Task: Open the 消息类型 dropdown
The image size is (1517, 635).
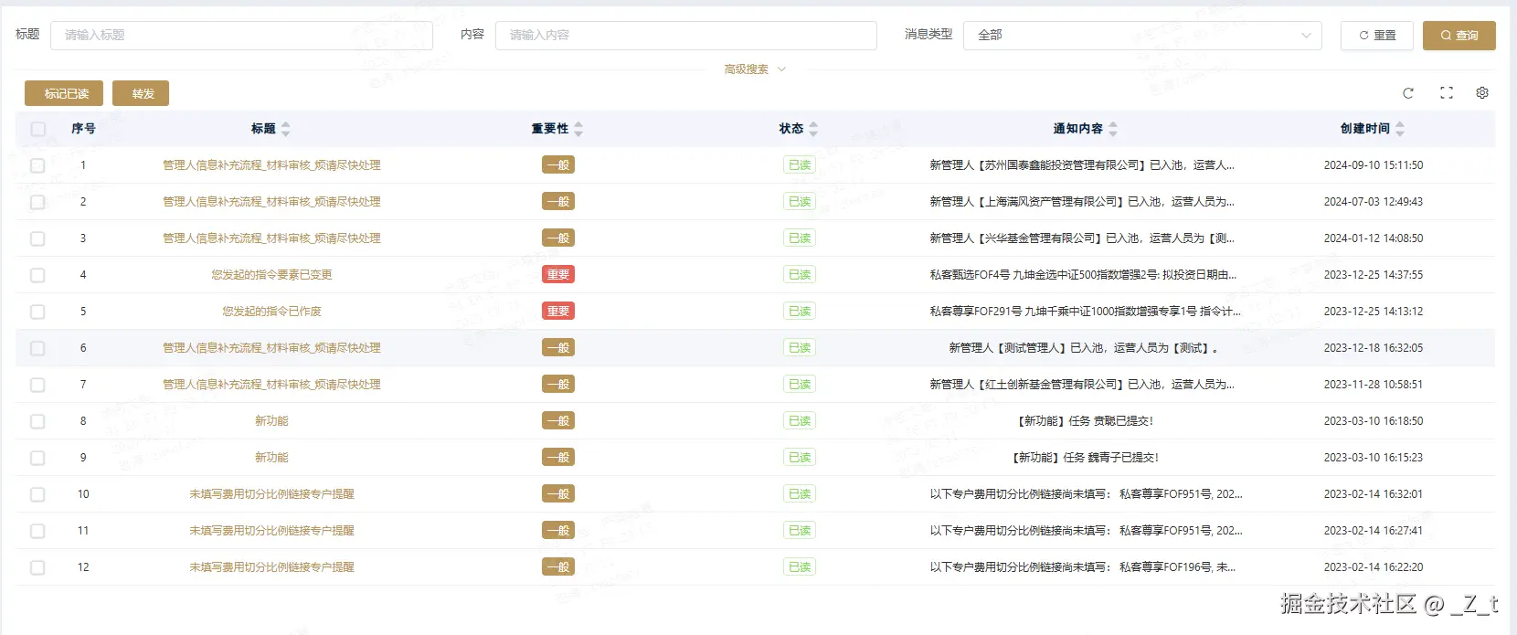Action: coord(1142,35)
